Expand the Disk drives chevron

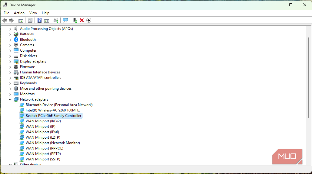(10, 56)
